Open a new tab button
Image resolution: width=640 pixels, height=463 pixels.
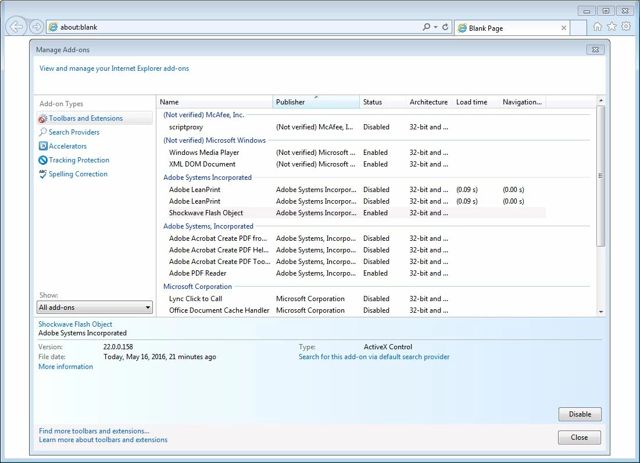pyautogui.click(x=578, y=28)
